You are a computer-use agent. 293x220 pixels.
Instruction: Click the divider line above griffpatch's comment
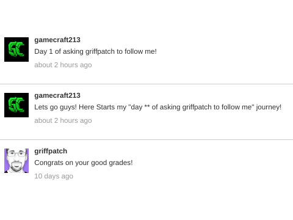(146, 140)
